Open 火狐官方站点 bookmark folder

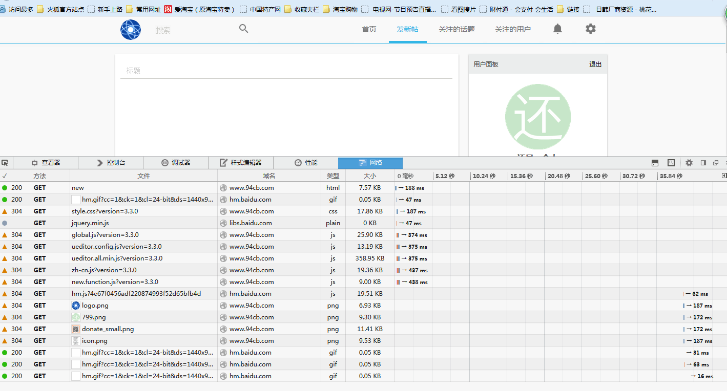(60, 9)
